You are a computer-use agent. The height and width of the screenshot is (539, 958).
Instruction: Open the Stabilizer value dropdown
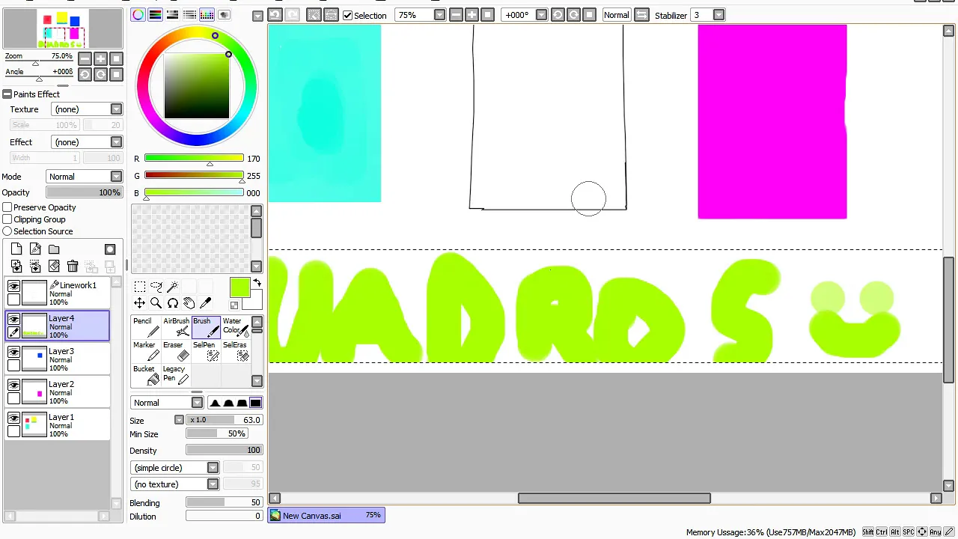[718, 15]
